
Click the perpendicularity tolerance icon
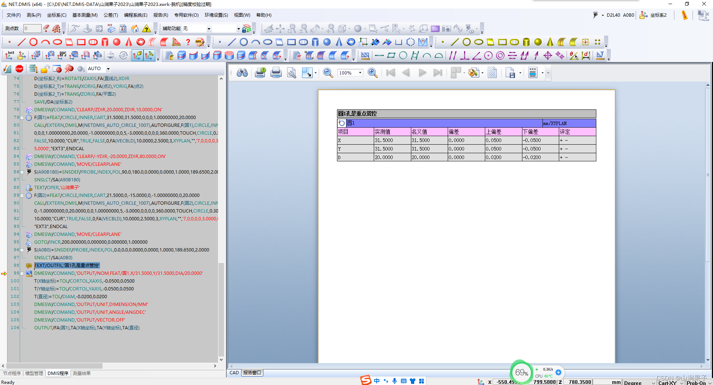[x=464, y=56]
